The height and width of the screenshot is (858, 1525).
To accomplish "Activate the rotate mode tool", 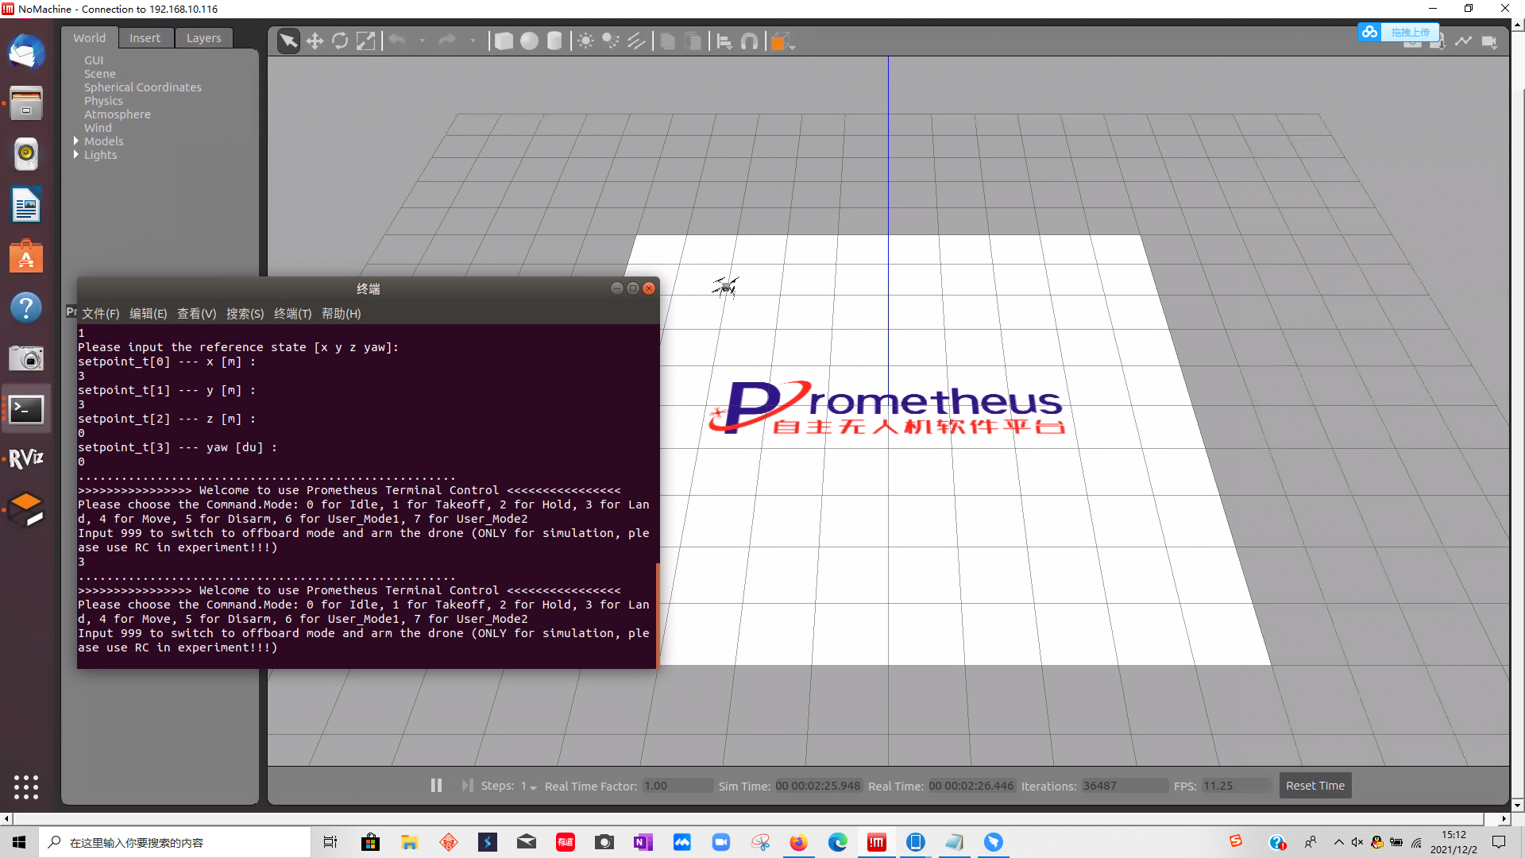I will (x=340, y=41).
